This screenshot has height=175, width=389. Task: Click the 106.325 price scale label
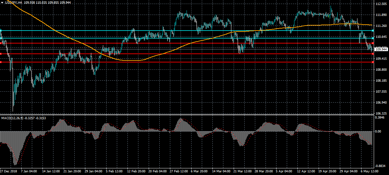coord(382,113)
